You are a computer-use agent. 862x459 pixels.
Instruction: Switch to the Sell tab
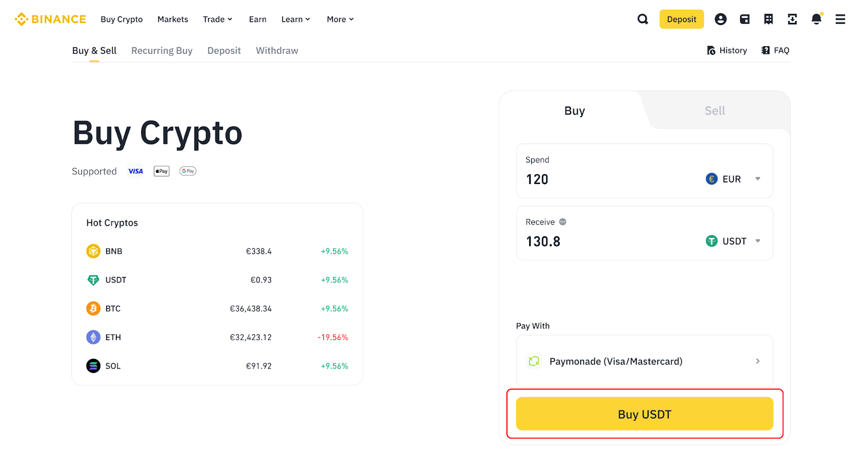[x=714, y=111]
